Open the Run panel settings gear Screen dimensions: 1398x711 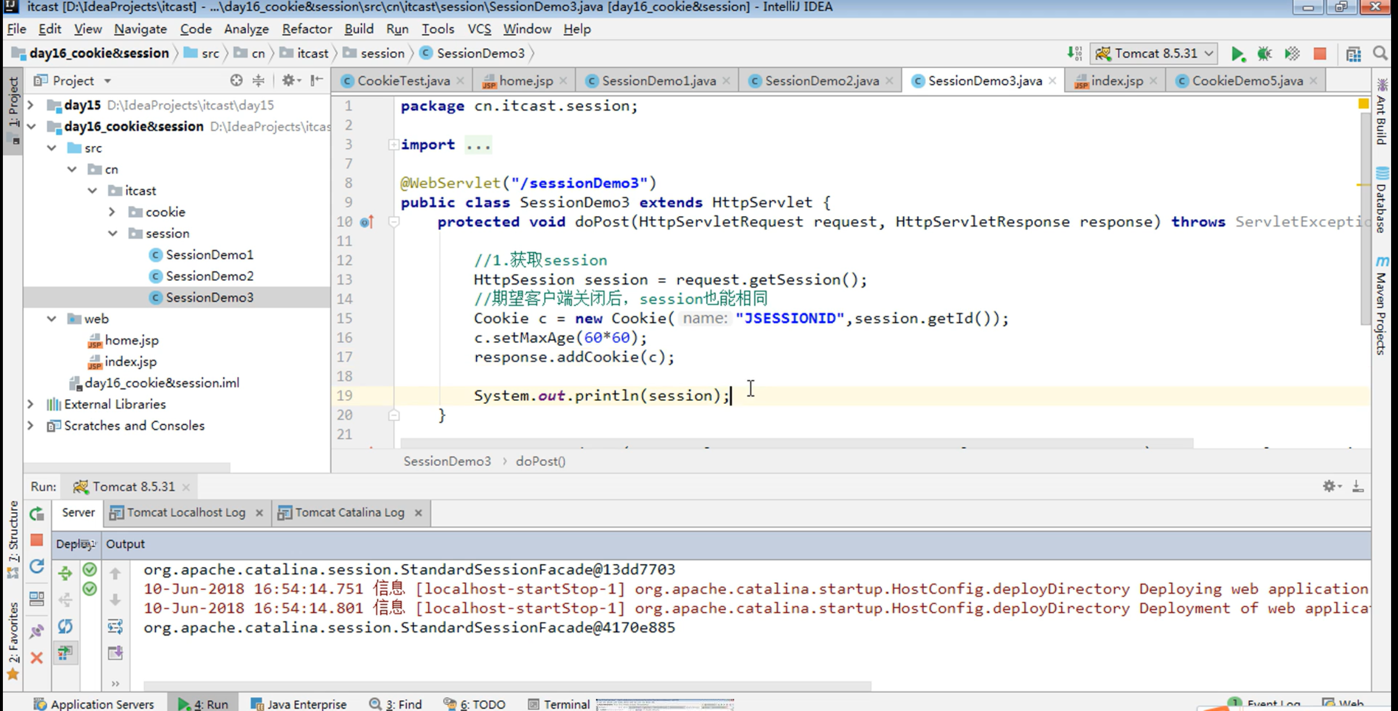click(x=1329, y=486)
